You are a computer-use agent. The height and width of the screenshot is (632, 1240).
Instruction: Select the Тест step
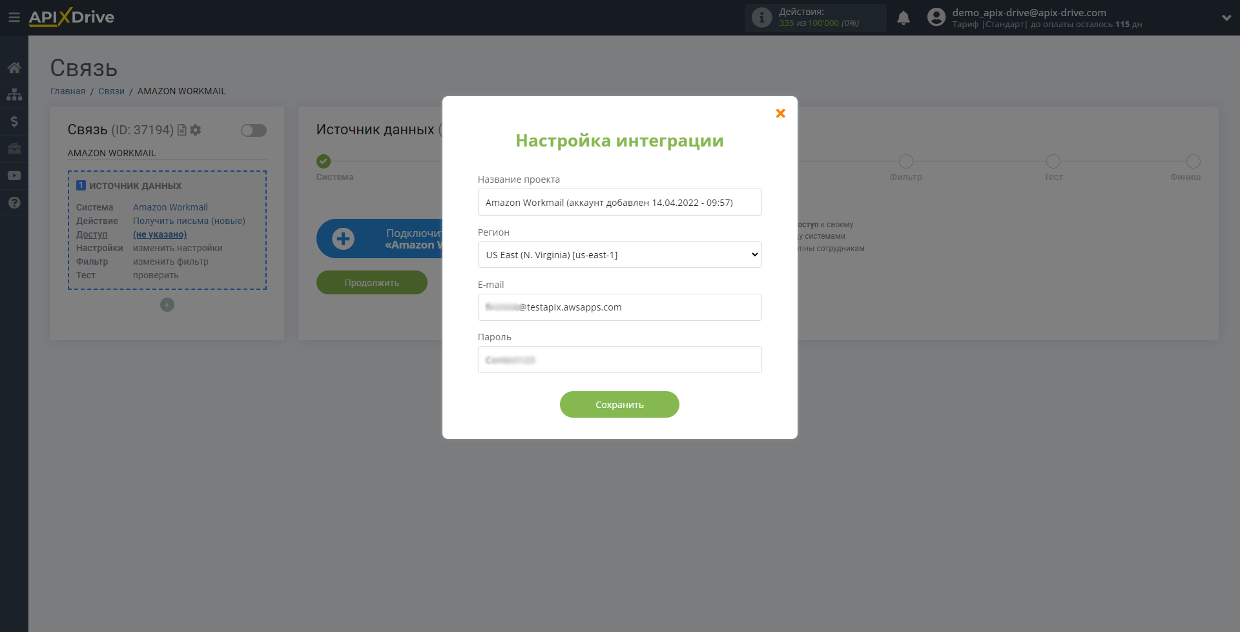point(1053,161)
